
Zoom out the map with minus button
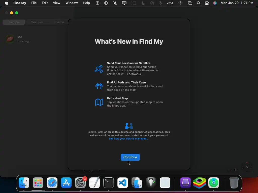229,170
